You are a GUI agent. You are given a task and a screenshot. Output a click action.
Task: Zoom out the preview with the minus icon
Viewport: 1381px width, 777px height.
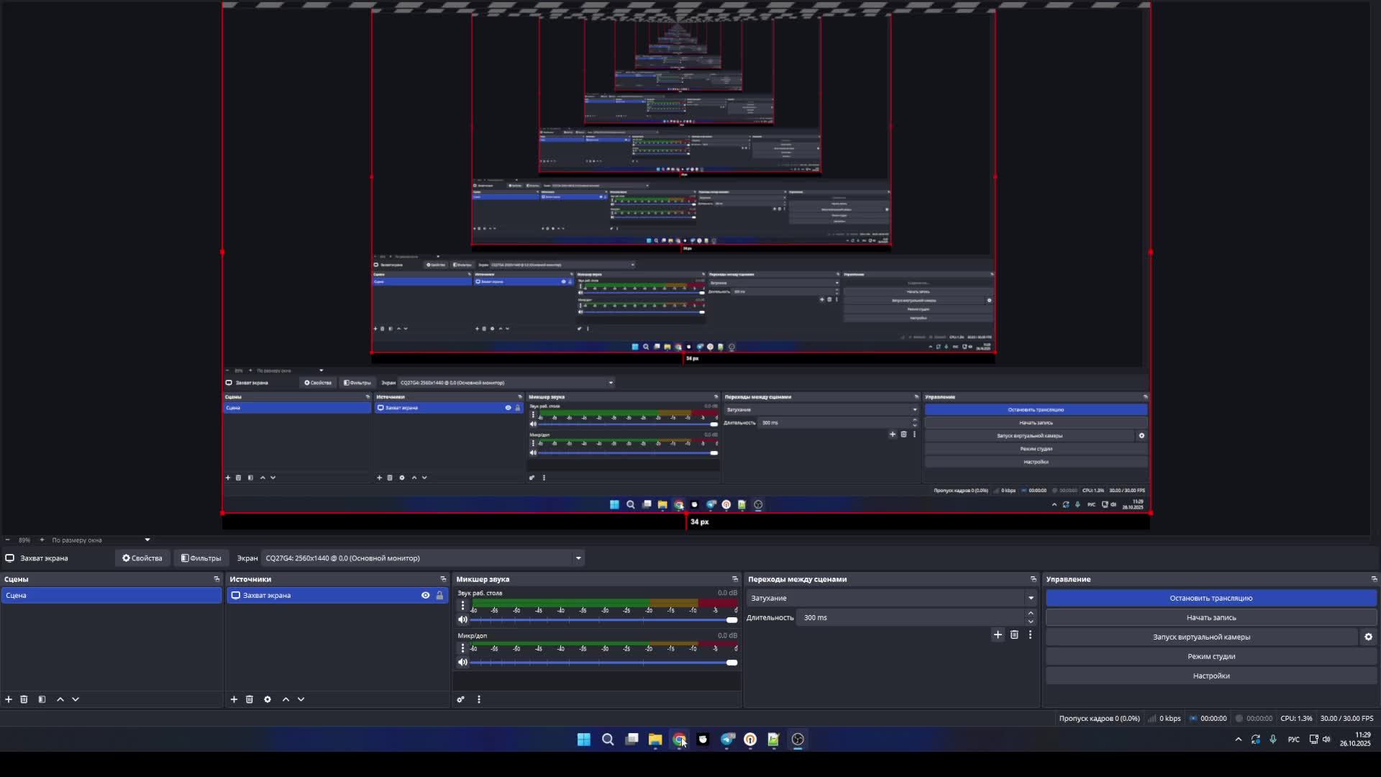click(7, 540)
